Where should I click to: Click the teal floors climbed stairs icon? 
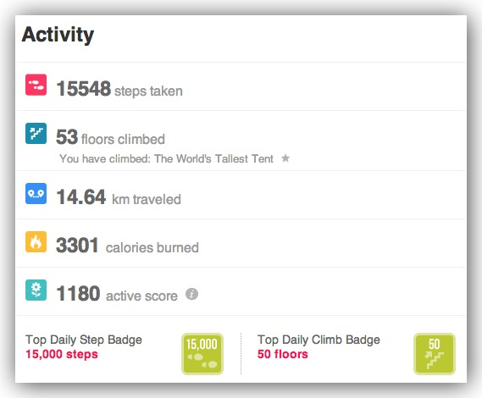[x=36, y=134]
